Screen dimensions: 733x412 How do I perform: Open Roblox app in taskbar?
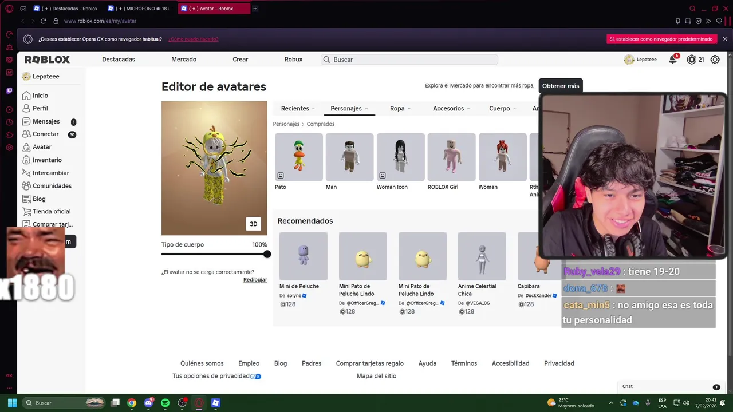tap(215, 403)
